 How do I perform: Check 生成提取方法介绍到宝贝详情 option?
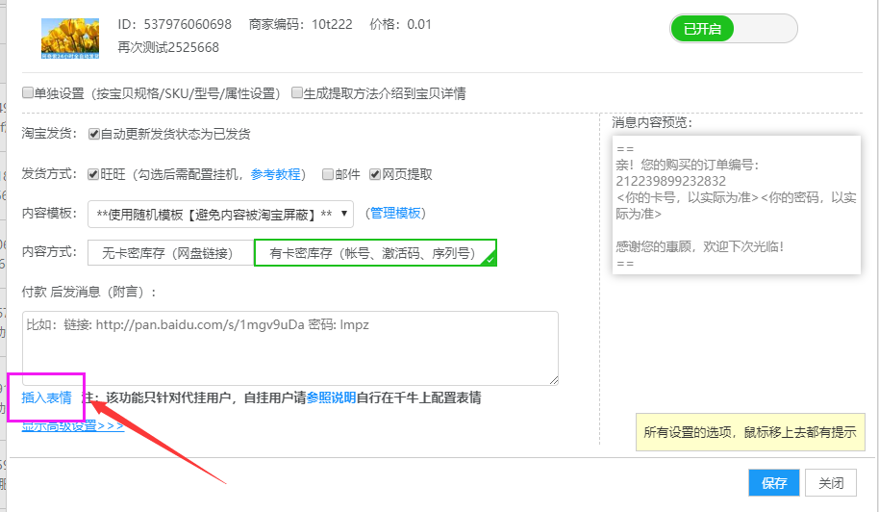[x=297, y=93]
